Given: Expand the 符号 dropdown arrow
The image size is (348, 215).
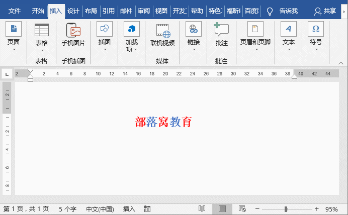Looking at the screenshot, I should point(316,49).
